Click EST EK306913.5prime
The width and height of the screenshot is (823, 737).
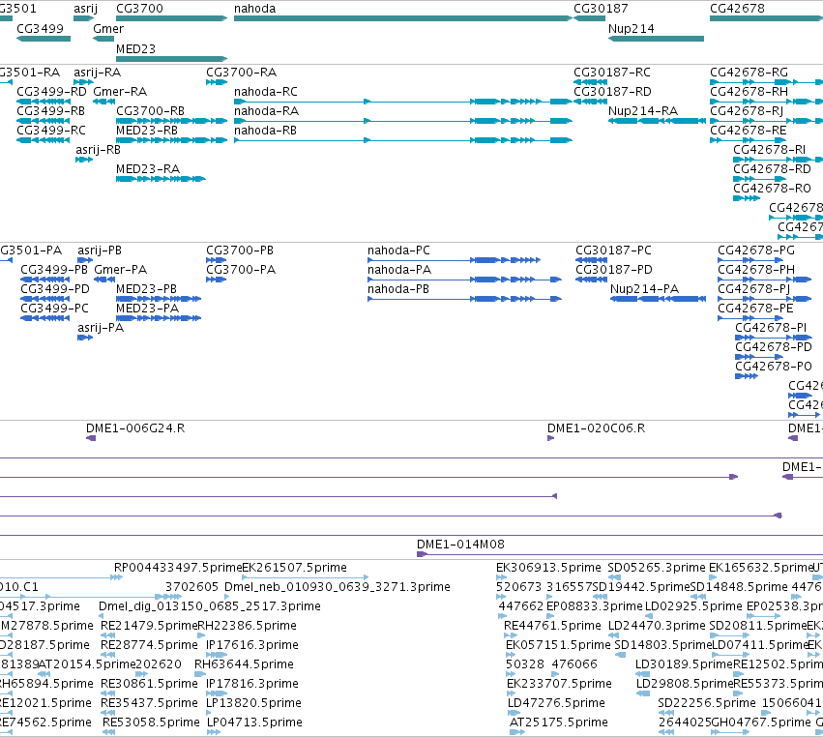coord(501,577)
